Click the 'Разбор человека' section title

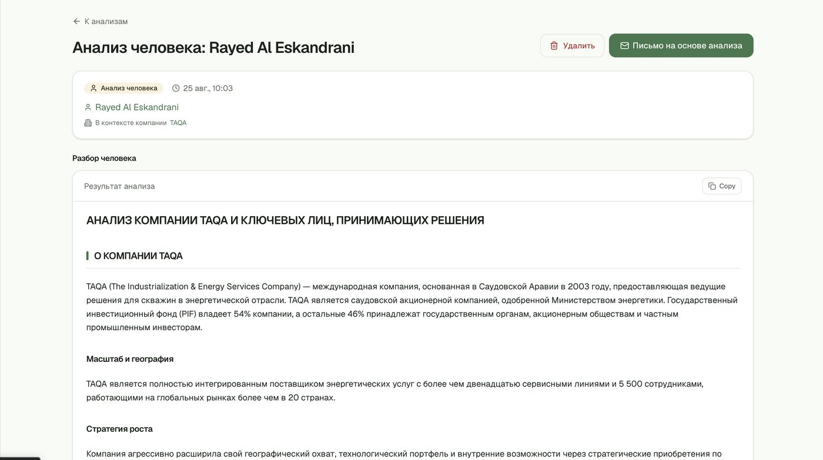(x=104, y=158)
